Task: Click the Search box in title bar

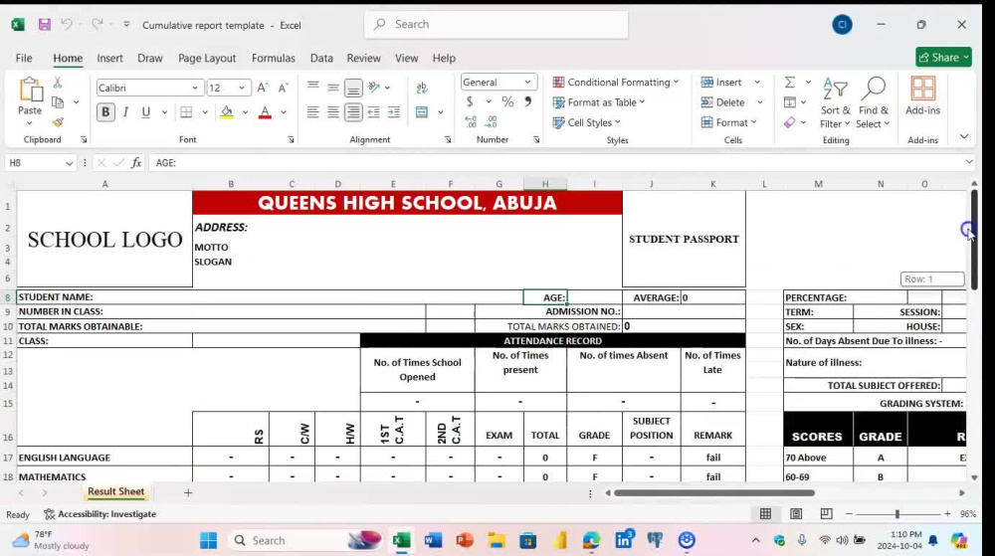Action: 497,24
